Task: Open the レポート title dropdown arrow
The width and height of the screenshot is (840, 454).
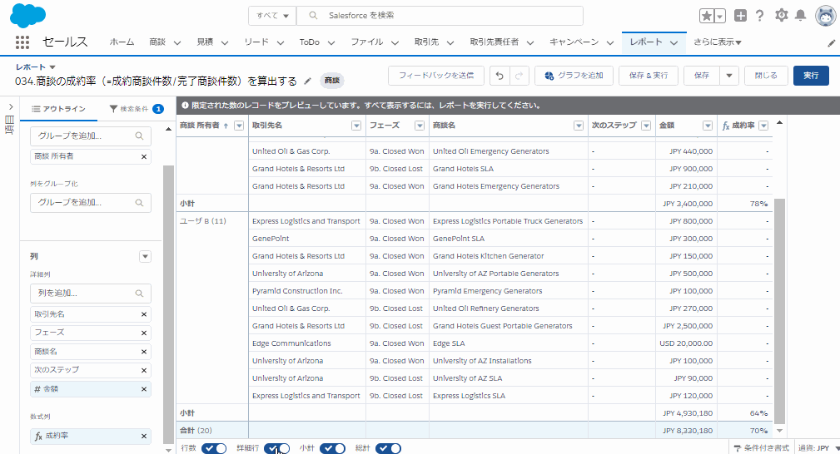Action: pyautogui.click(x=52, y=67)
